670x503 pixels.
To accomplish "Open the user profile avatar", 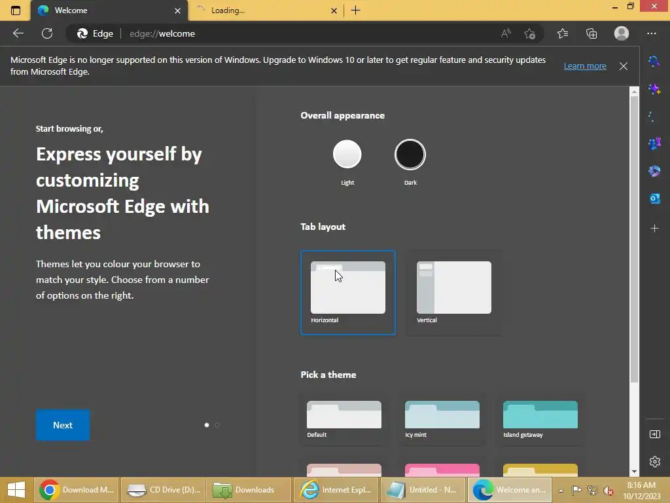I will [x=622, y=33].
